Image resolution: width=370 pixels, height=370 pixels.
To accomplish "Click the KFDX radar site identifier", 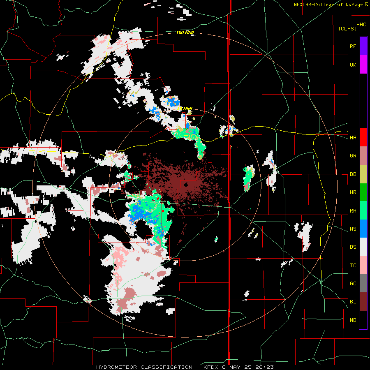I will [x=211, y=367].
